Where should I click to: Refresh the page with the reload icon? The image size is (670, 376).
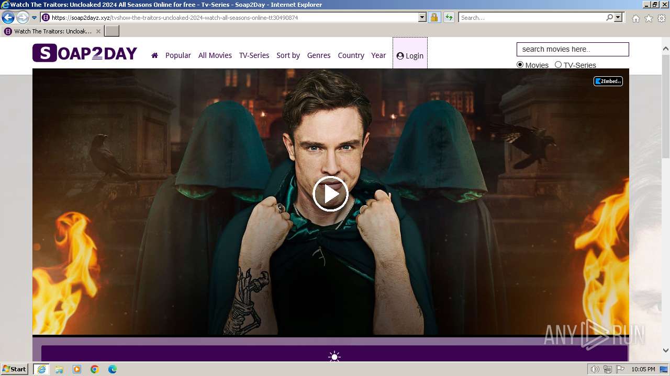click(449, 18)
